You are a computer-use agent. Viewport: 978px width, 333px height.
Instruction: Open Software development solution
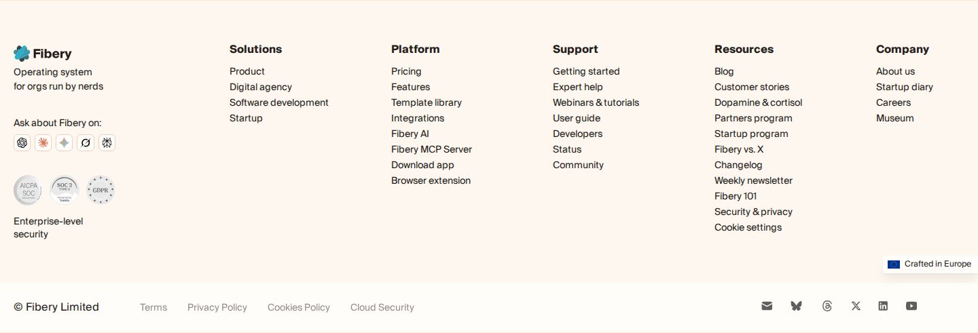[x=279, y=102]
